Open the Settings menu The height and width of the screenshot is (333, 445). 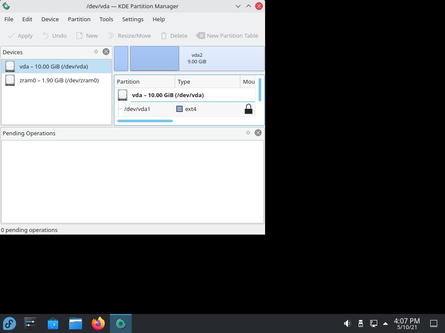(x=133, y=19)
